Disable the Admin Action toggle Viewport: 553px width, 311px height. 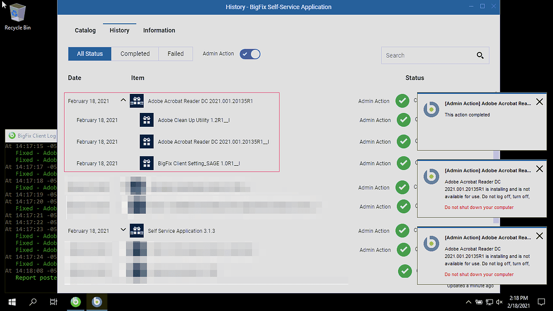[x=249, y=53]
